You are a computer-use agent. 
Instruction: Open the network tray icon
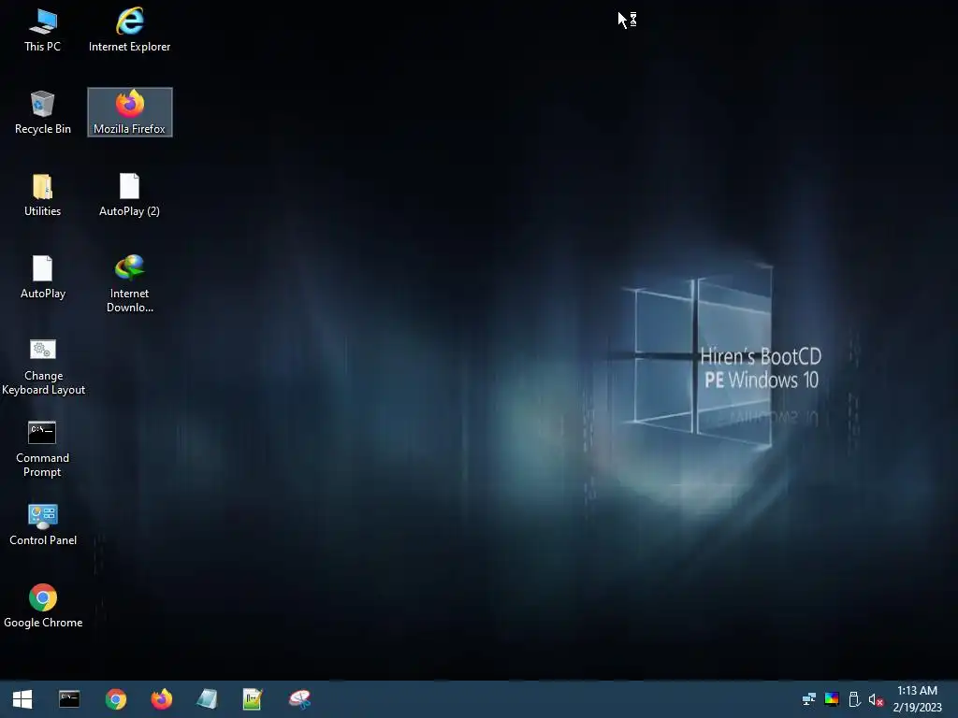809,699
